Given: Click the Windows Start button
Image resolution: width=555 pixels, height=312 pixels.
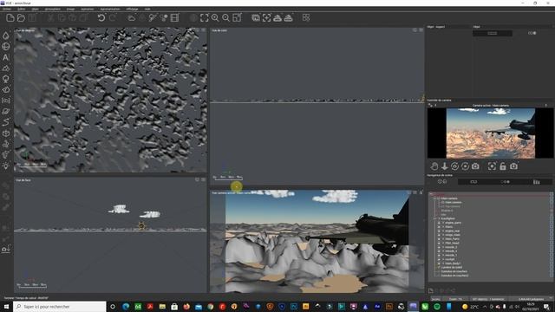Looking at the screenshot, I should click(x=6, y=306).
